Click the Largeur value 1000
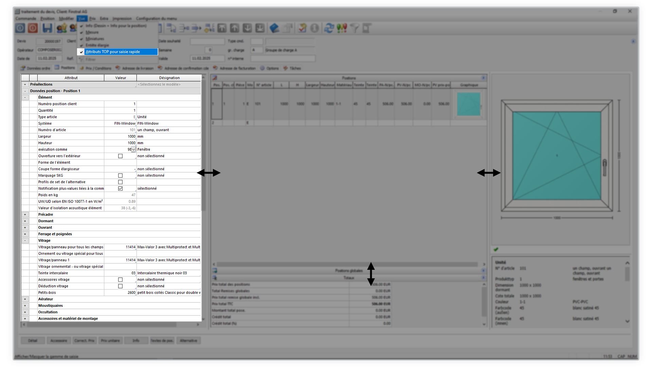Viewport: 652px width, 367px height. pos(120,136)
